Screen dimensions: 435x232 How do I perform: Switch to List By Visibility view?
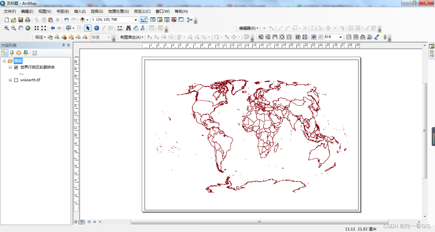[19, 53]
